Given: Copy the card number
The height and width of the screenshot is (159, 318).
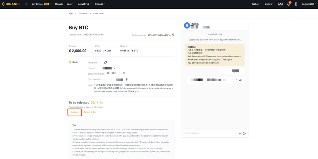Looking at the screenshot, I should [127, 79].
